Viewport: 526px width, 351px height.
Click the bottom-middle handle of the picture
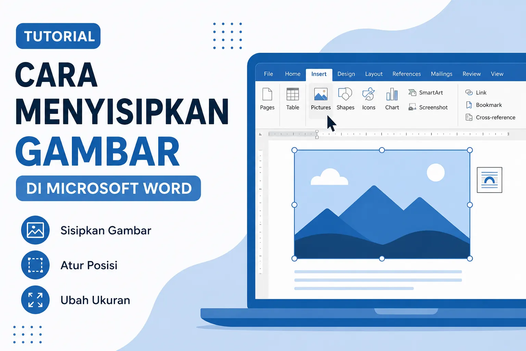(382, 258)
